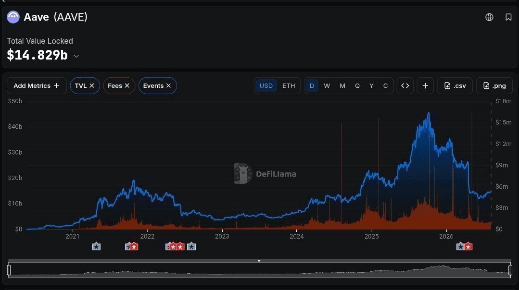Viewport: 519px width, 290px height.
Task: Grab the left range slider handle
Action: click(9, 270)
